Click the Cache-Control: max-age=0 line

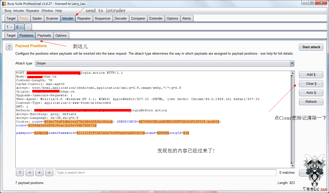(40, 84)
